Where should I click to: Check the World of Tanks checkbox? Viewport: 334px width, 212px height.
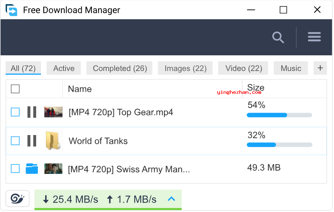[15, 141]
